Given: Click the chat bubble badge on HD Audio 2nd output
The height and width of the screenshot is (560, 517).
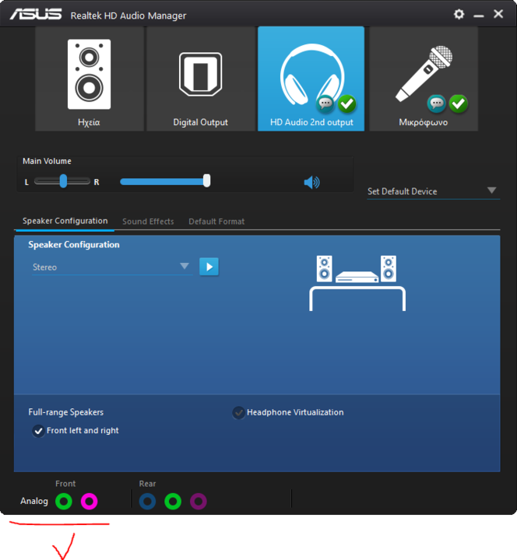Looking at the screenshot, I should point(325,103).
